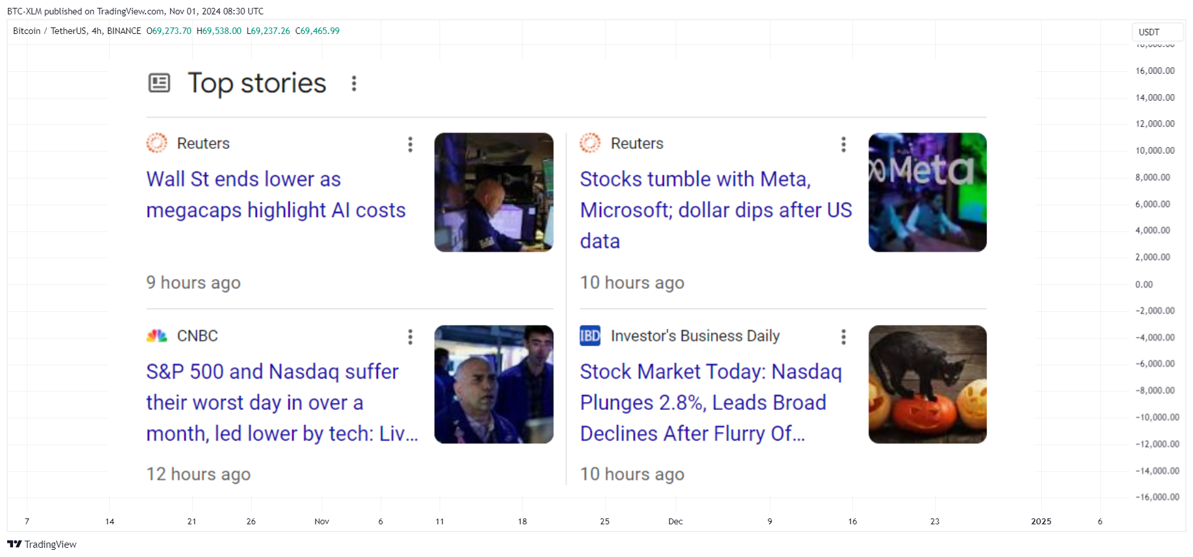
Task: Click the Bitcoin / TetherUS symbol label
Action: pos(77,31)
